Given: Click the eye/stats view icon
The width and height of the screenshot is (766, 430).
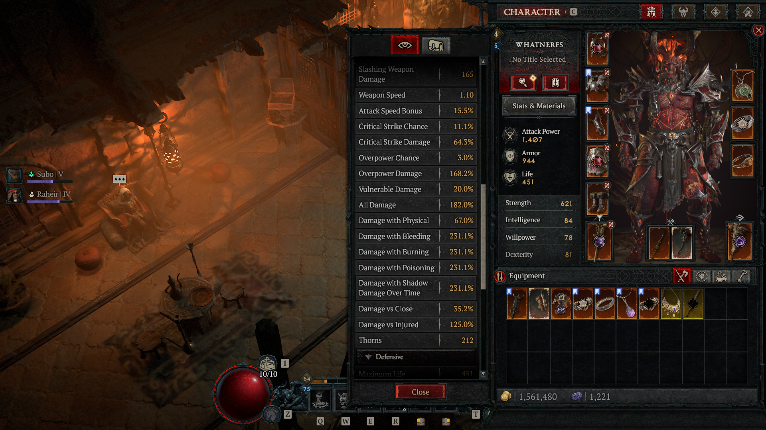Looking at the screenshot, I should click(404, 45).
